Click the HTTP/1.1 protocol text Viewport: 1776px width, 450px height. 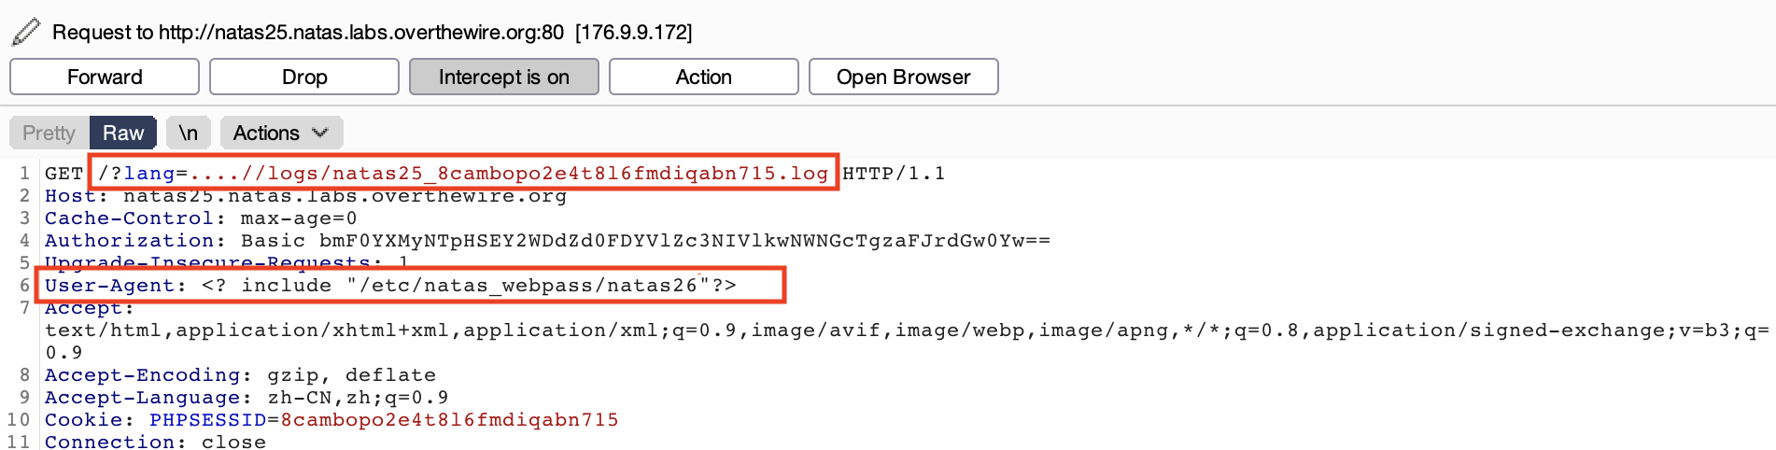894,174
